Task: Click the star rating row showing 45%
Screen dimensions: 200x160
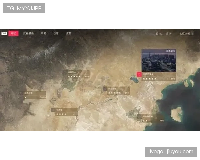Action: click(78, 77)
